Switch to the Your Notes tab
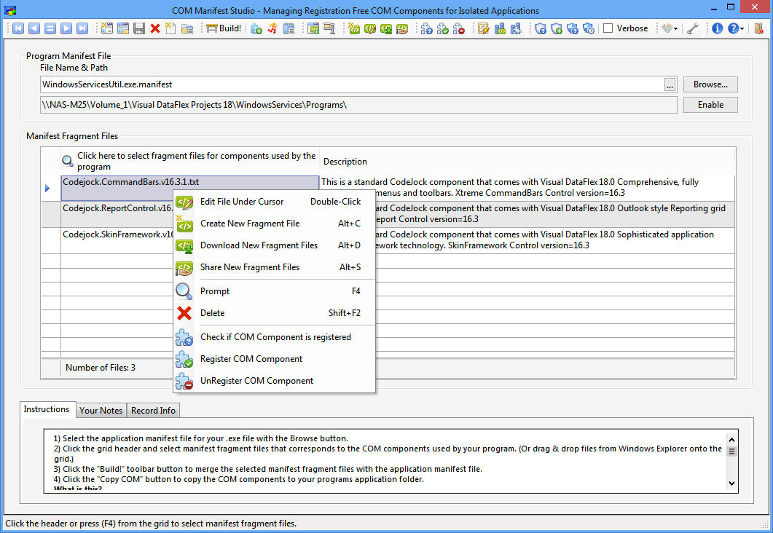 point(101,411)
